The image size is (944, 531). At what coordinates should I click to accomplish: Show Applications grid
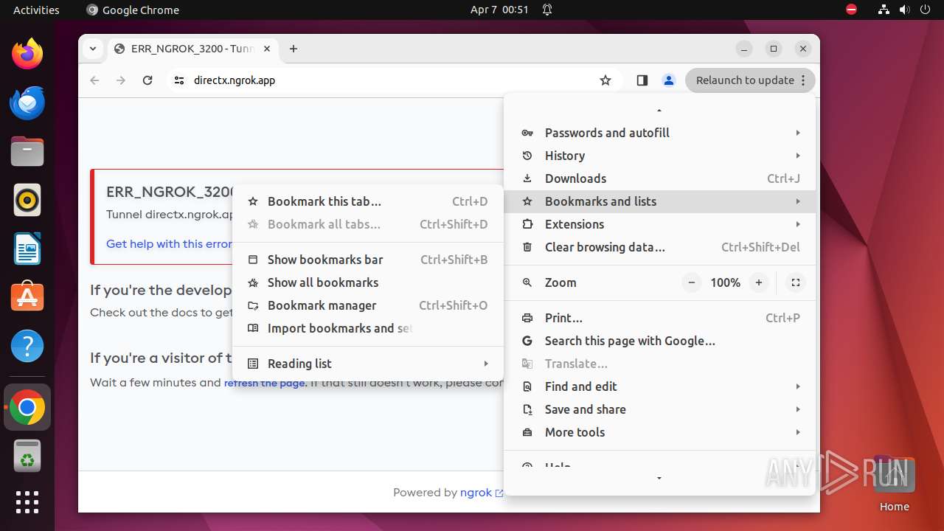[27, 502]
